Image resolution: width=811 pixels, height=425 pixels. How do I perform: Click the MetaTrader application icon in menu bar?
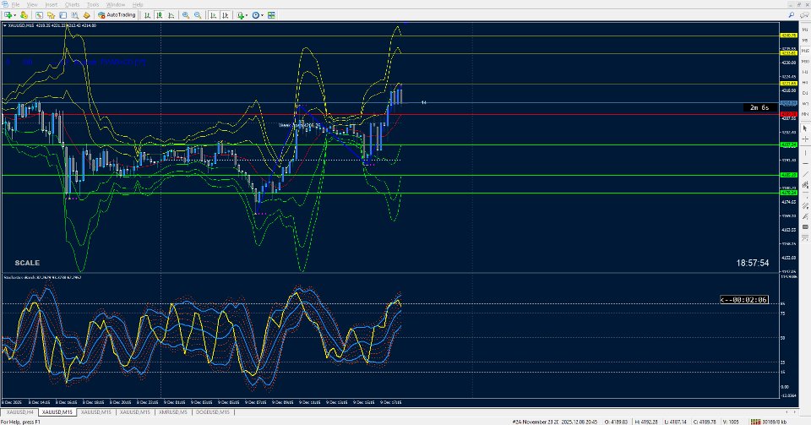pyautogui.click(x=5, y=5)
